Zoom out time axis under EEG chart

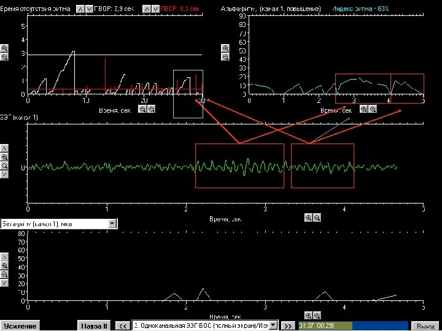click(x=317, y=218)
